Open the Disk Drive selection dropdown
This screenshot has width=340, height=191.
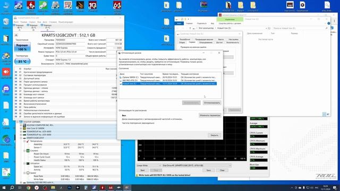tap(197, 166)
